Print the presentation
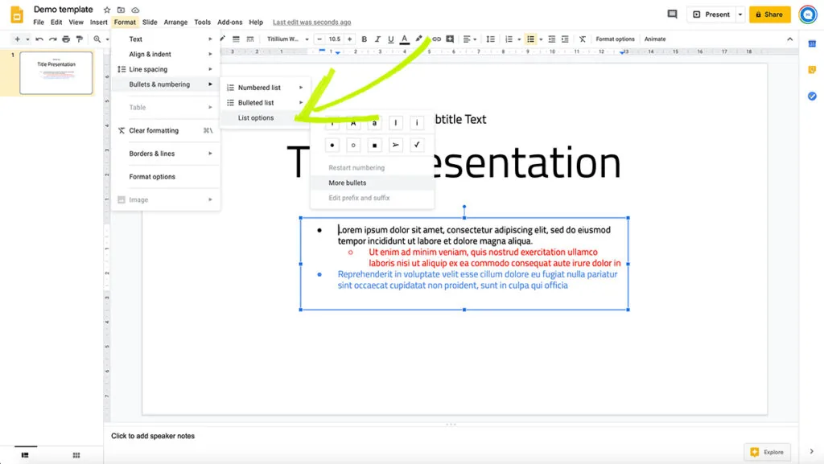Image resolution: width=824 pixels, height=464 pixels. 66,39
